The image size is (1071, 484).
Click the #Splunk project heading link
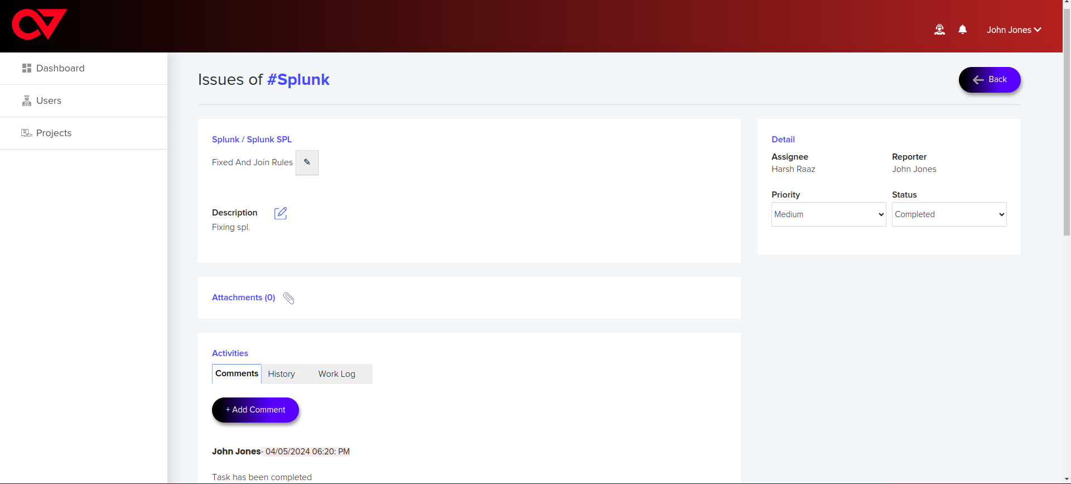pos(298,79)
